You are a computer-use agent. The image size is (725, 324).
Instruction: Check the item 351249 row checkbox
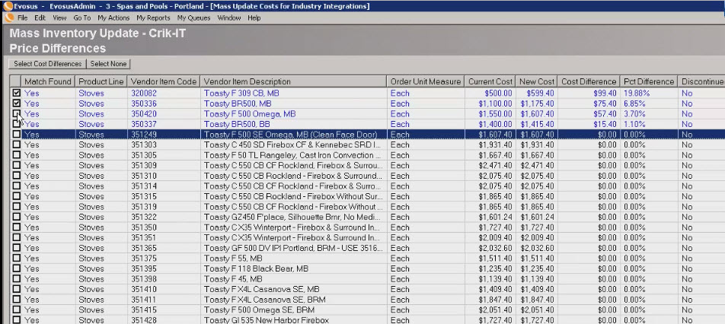coord(17,135)
